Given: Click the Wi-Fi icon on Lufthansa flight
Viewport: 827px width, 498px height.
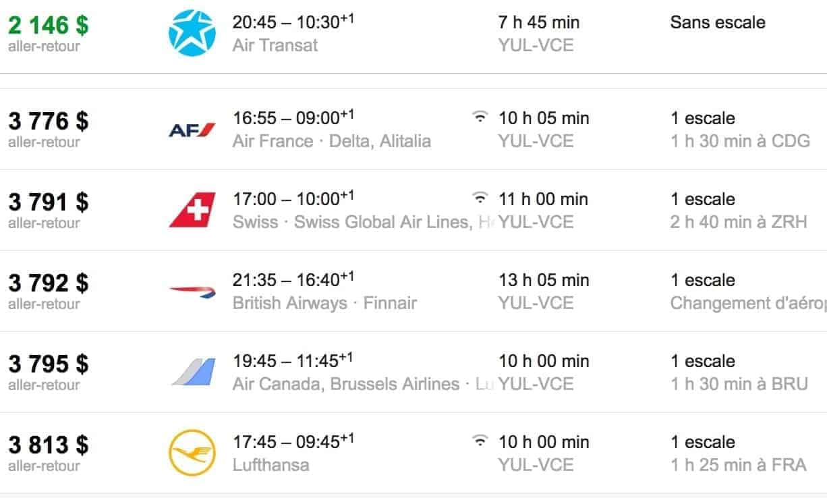Looking at the screenshot, I should (x=480, y=441).
